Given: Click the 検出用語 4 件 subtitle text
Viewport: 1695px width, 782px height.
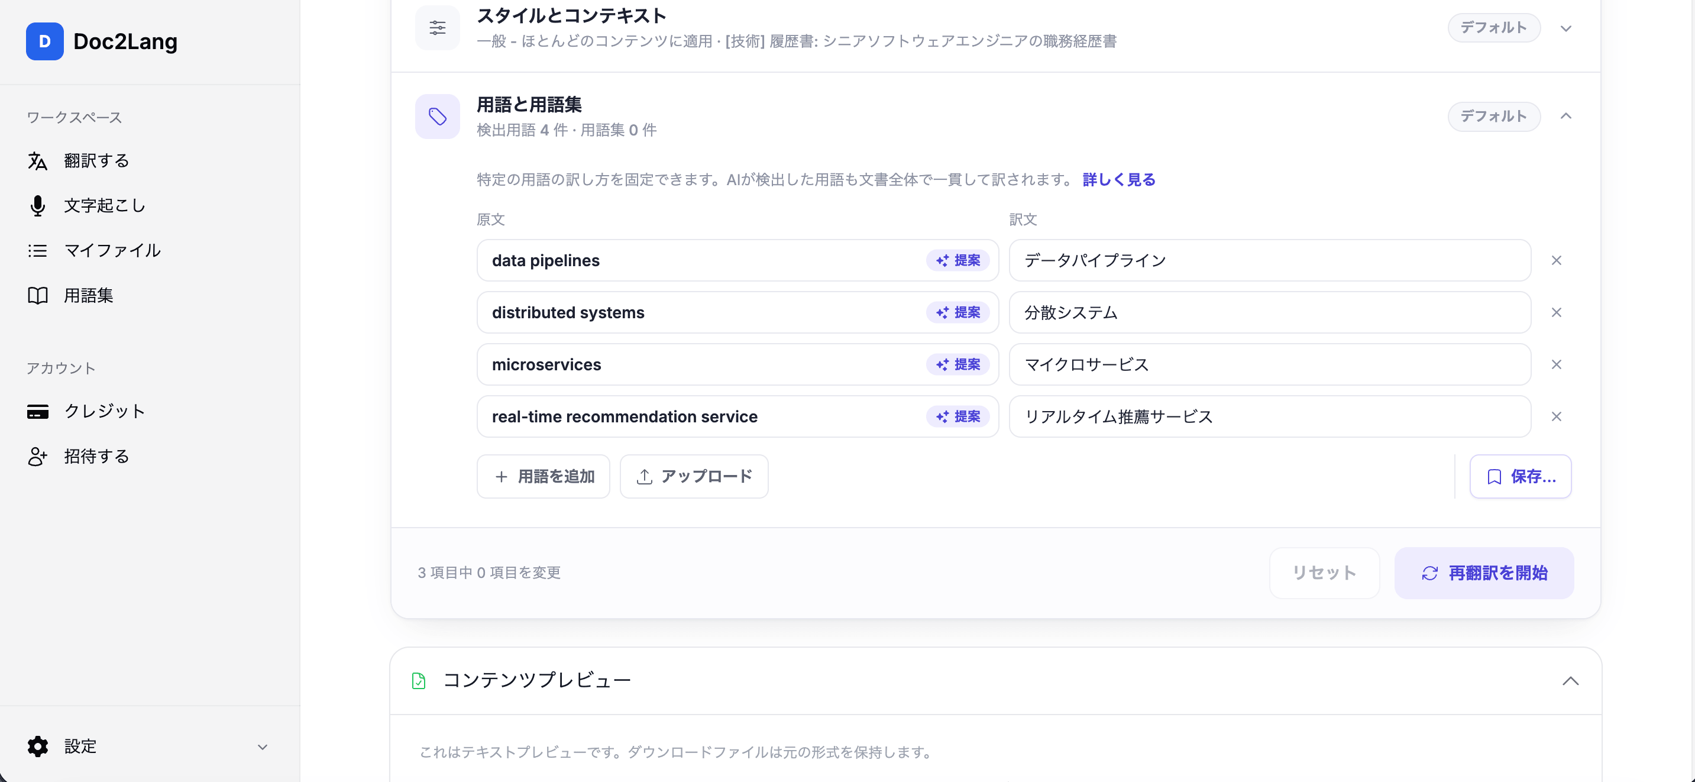Looking at the screenshot, I should coord(522,130).
